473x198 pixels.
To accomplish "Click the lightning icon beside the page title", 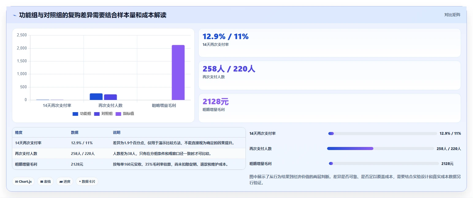I will (14, 15).
